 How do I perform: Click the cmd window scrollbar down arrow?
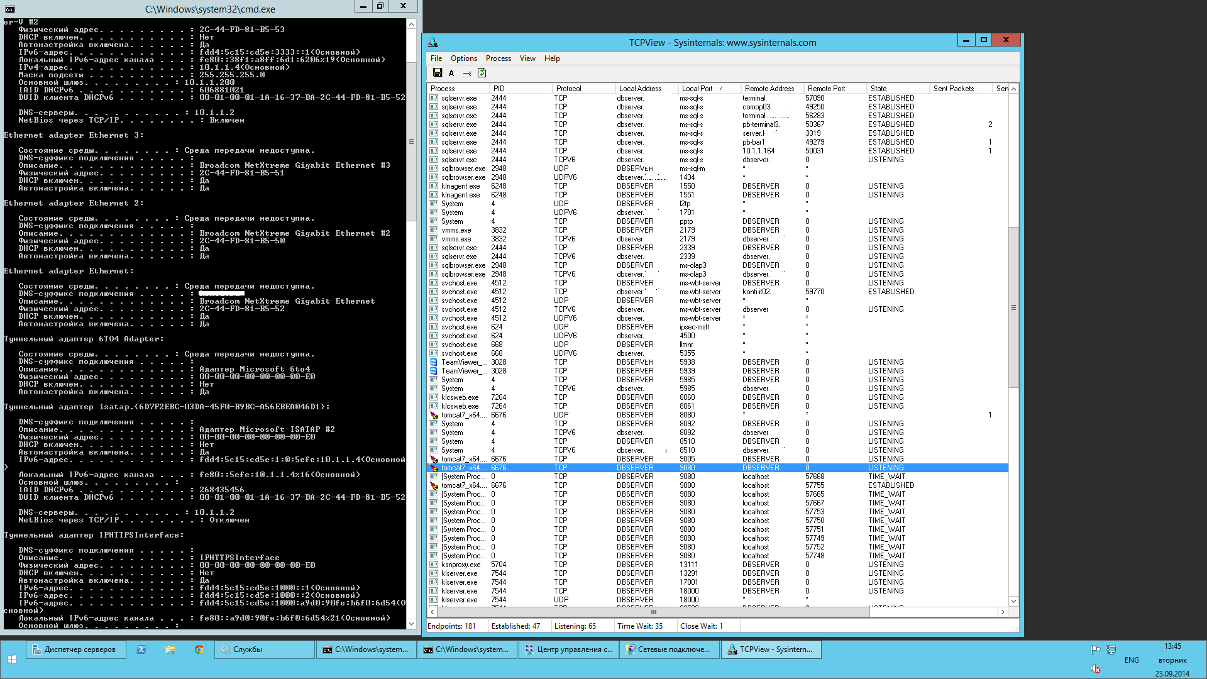coord(411,624)
